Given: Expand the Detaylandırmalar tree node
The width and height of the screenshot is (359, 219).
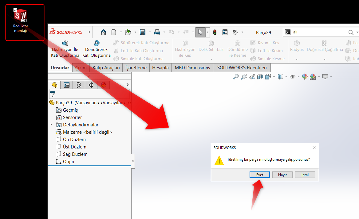Looking at the screenshot, I should point(51,125).
